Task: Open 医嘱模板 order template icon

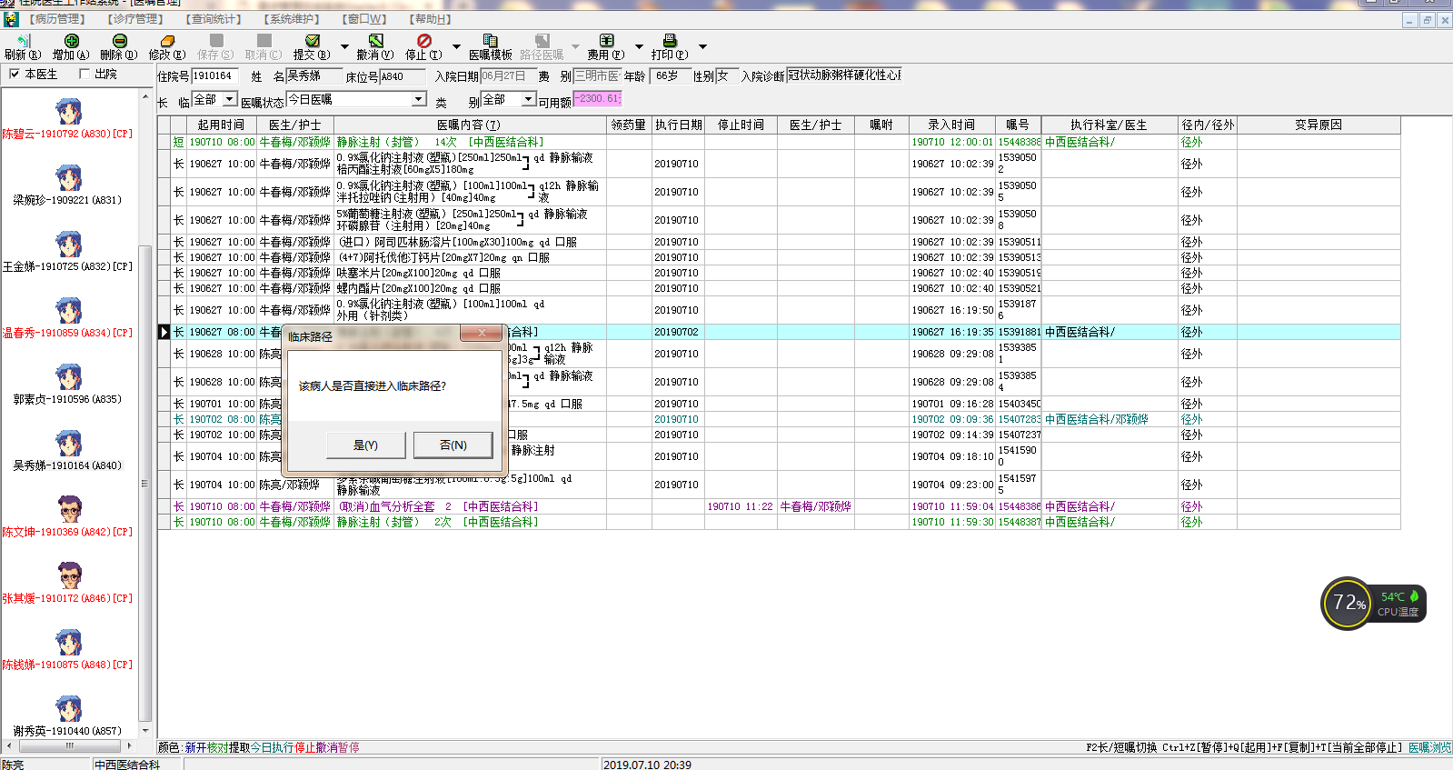Action: (x=490, y=41)
